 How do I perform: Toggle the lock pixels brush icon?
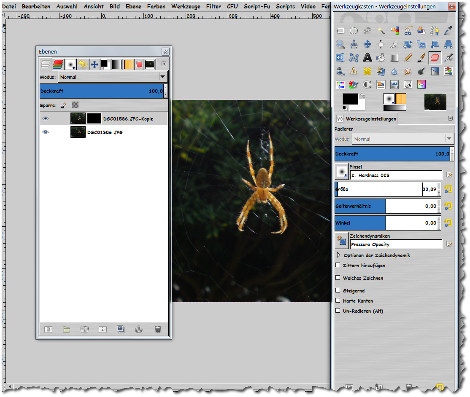[x=63, y=105]
